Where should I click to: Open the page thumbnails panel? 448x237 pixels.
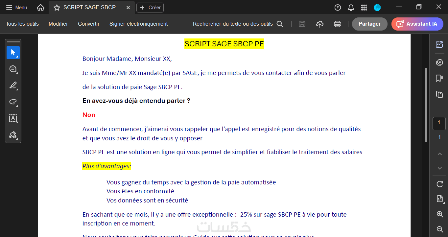439,94
